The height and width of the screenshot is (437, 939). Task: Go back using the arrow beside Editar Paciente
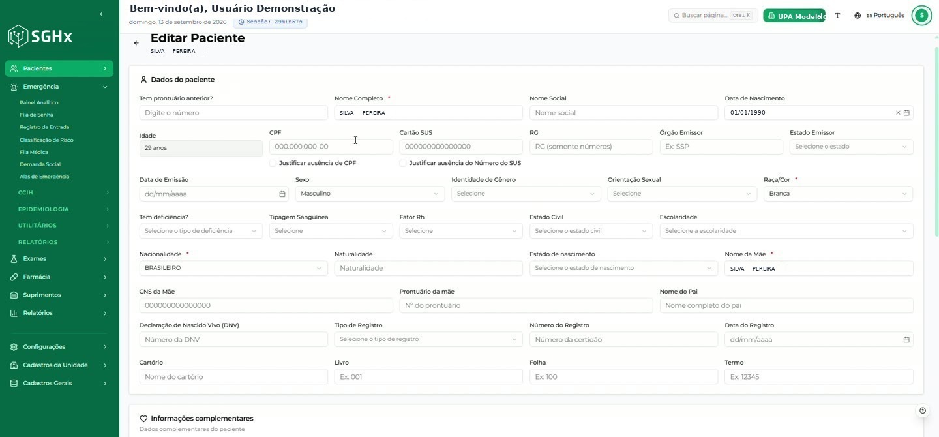pyautogui.click(x=136, y=43)
